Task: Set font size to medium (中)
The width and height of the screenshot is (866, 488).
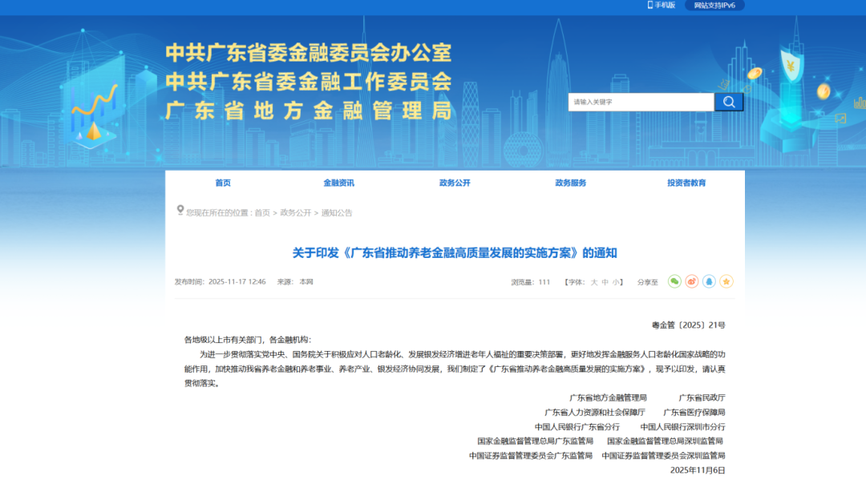Action: pyautogui.click(x=605, y=282)
